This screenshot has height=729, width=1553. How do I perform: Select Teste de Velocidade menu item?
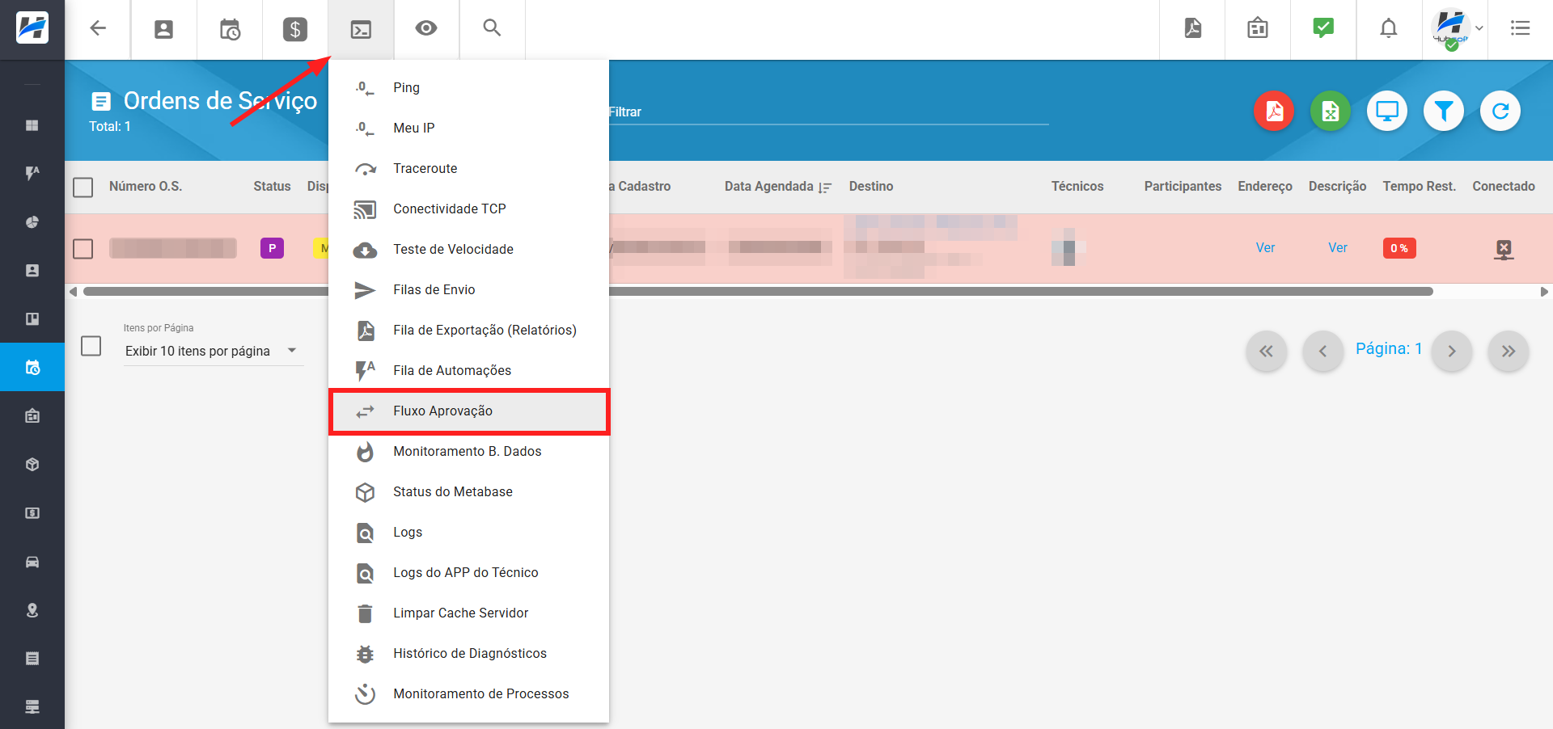coord(468,249)
